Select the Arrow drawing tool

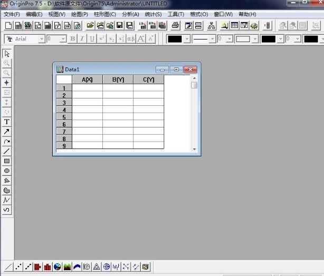pyautogui.click(x=7, y=131)
